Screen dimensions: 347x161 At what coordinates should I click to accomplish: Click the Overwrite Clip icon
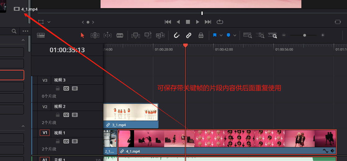[x=148, y=35]
